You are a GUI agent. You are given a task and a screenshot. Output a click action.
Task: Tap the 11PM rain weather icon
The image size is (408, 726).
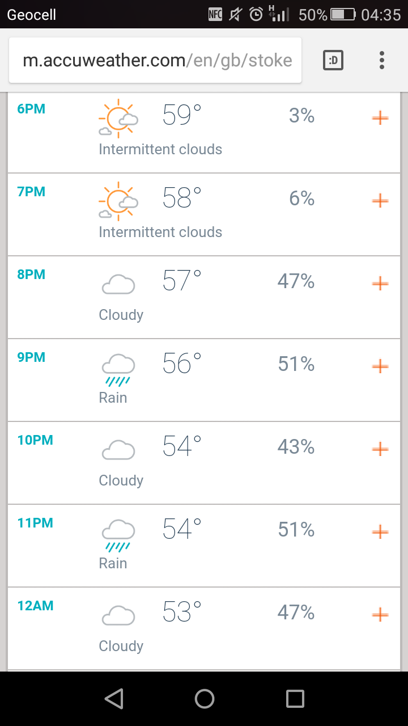point(118,534)
